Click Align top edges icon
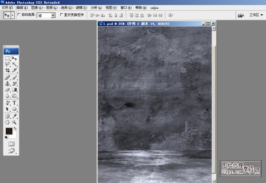The width and height of the screenshot is (266, 183). point(93,15)
